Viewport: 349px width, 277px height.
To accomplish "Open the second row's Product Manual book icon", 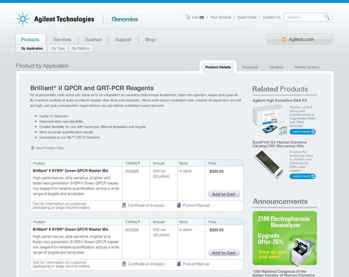I will point(178,264).
